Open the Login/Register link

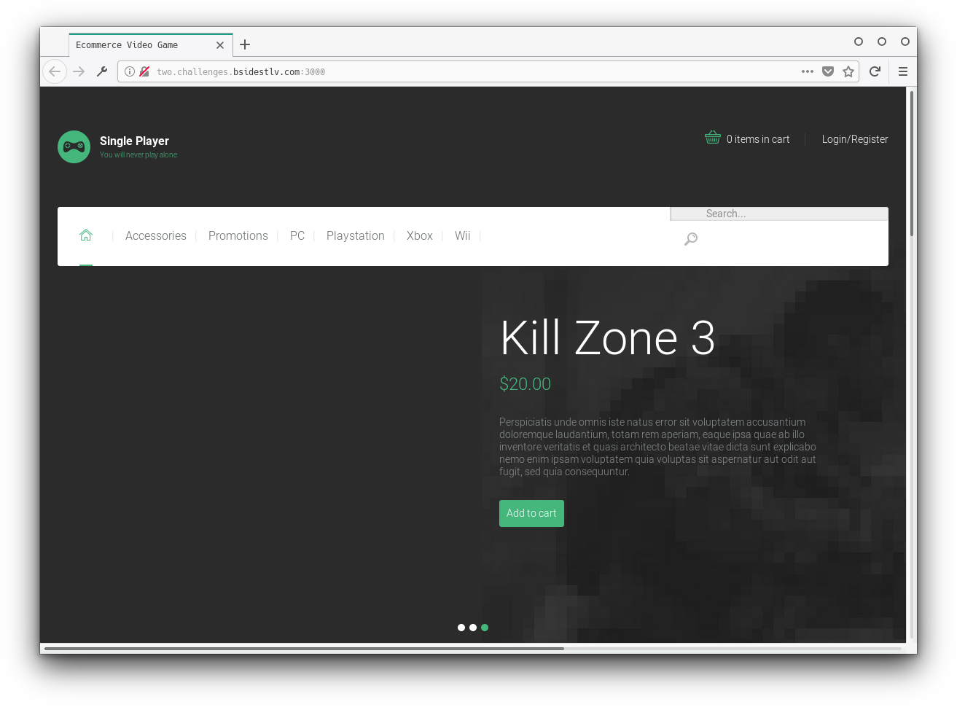click(855, 139)
